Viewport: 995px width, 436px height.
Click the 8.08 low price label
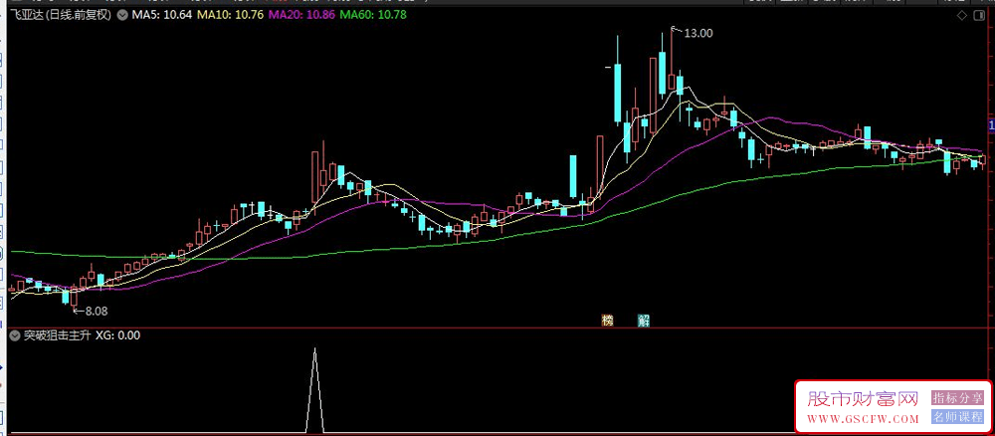[x=97, y=311]
